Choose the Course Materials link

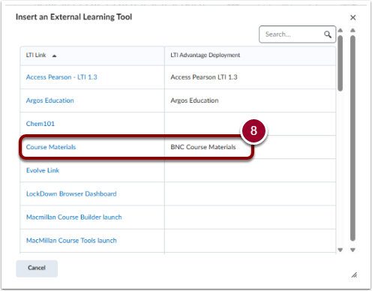pyautogui.click(x=51, y=147)
